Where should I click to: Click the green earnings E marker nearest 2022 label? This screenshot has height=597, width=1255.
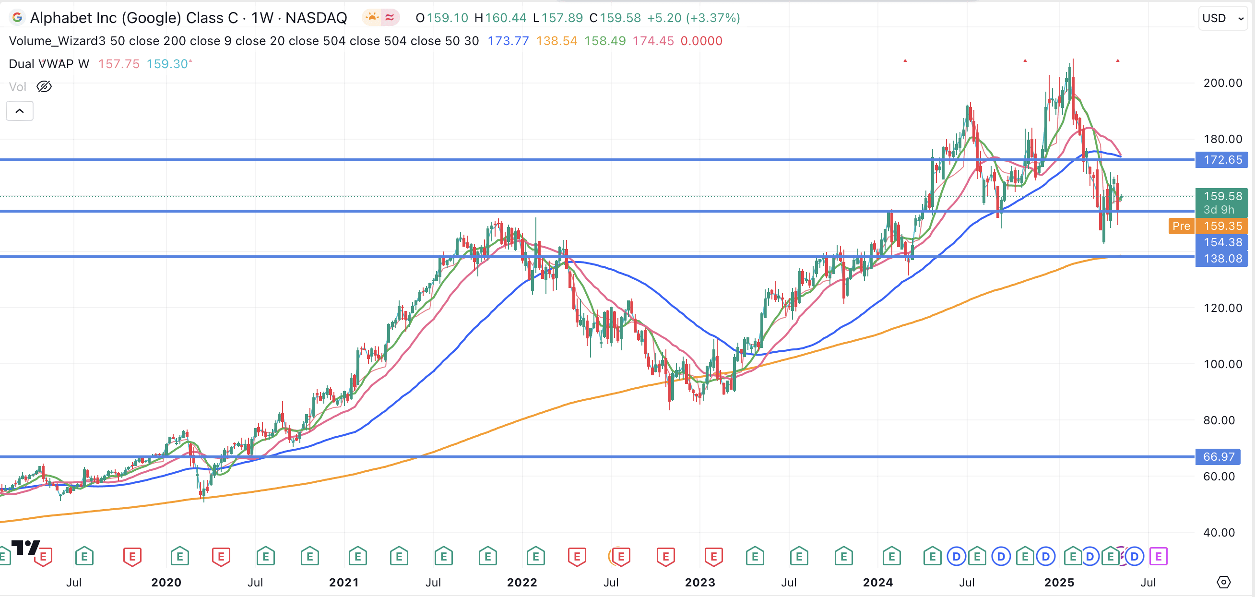(536, 556)
